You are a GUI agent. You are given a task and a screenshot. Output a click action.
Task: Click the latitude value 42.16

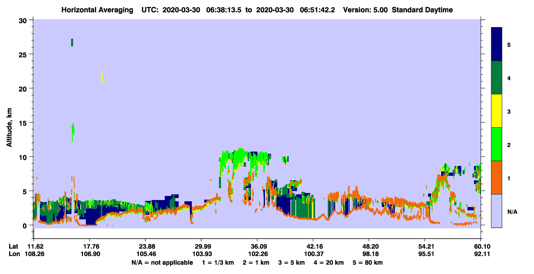315,246
